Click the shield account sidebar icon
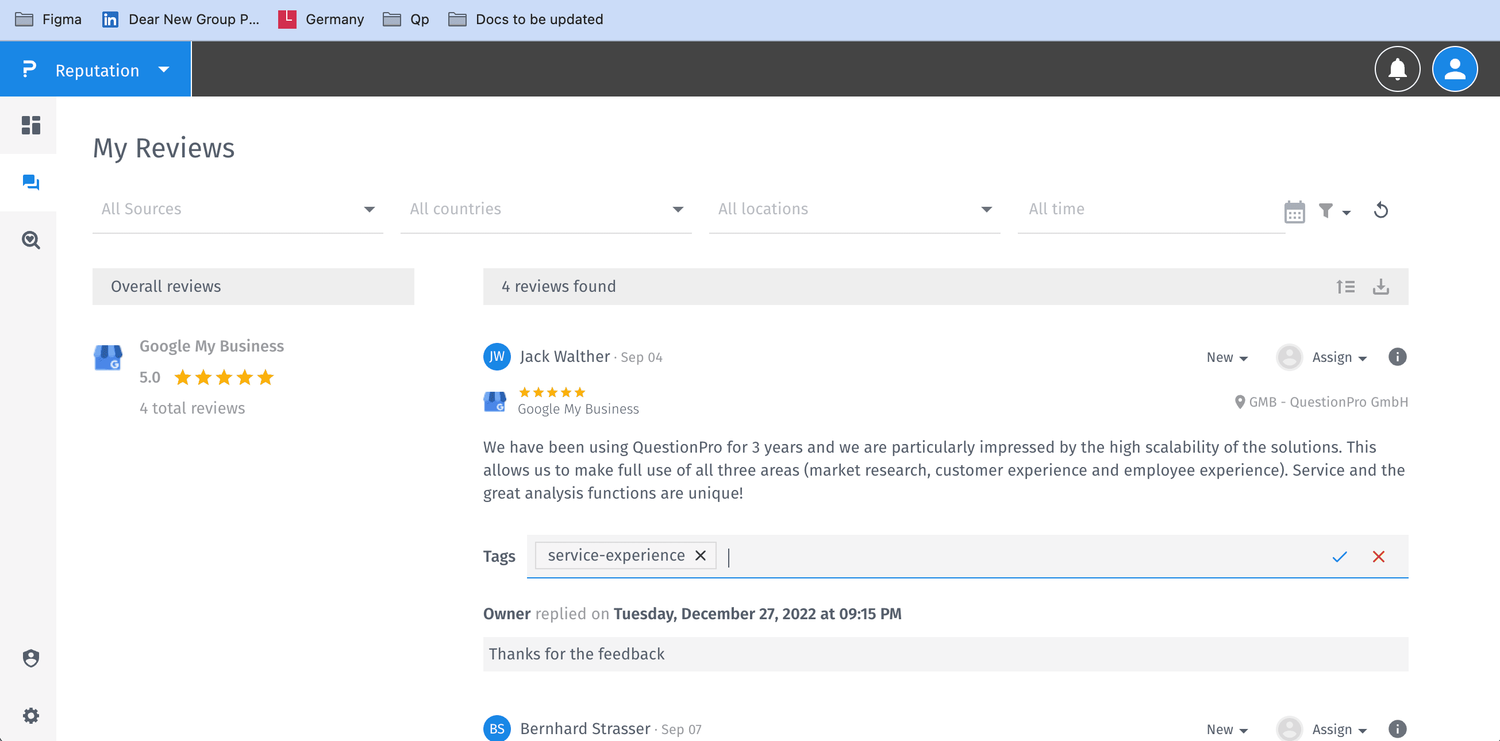This screenshot has height=741, width=1500. point(30,658)
